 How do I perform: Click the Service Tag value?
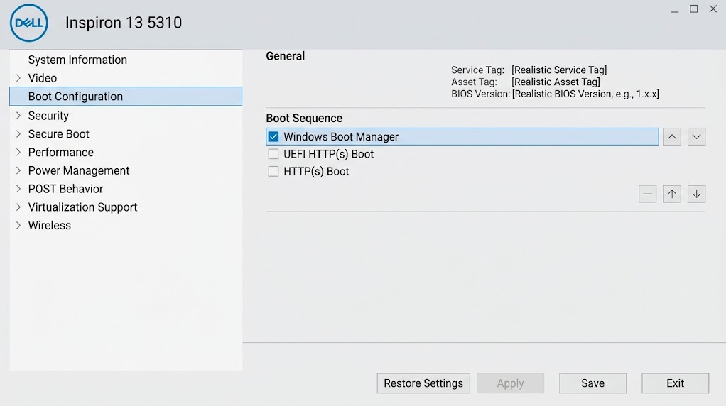(x=559, y=70)
